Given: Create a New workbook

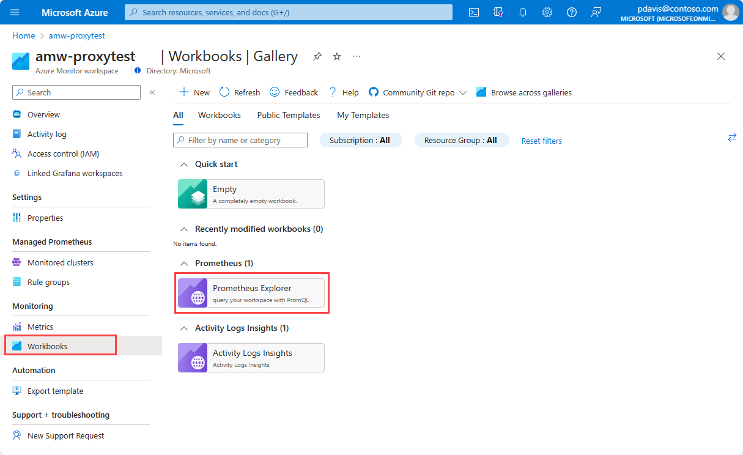Looking at the screenshot, I should point(194,92).
